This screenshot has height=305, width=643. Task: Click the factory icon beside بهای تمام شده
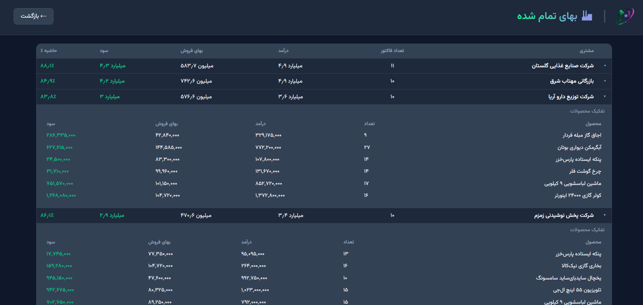[587, 16]
